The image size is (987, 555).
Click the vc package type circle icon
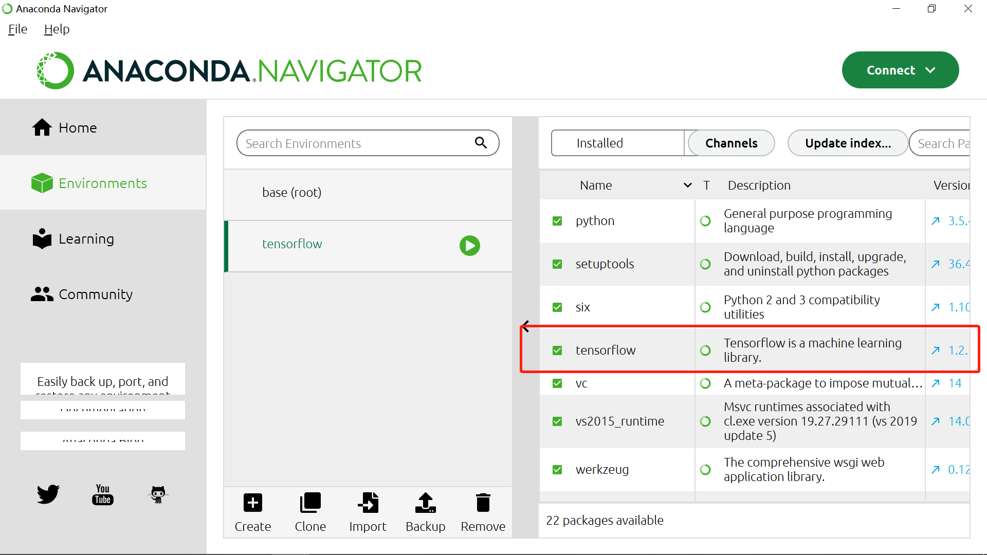(705, 383)
